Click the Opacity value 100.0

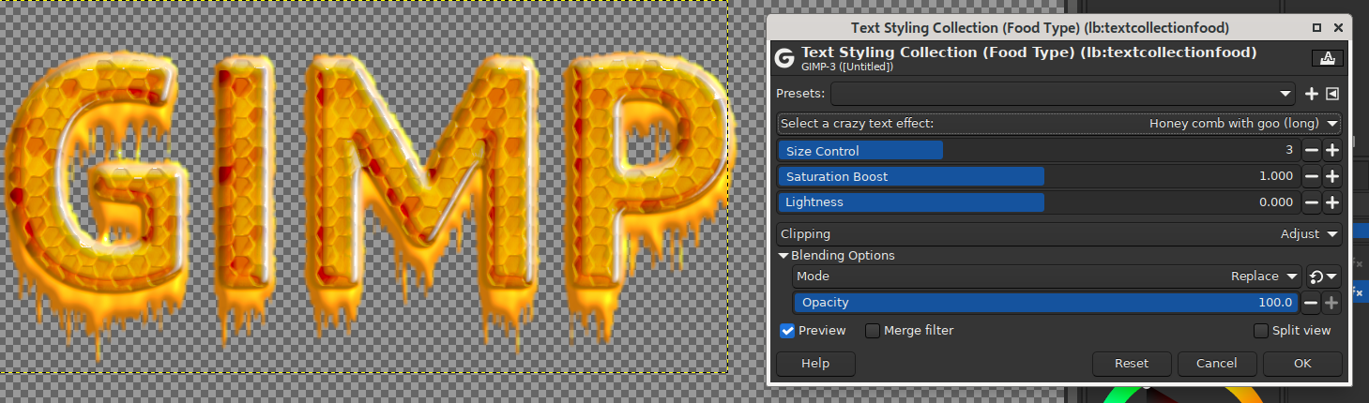click(1277, 302)
